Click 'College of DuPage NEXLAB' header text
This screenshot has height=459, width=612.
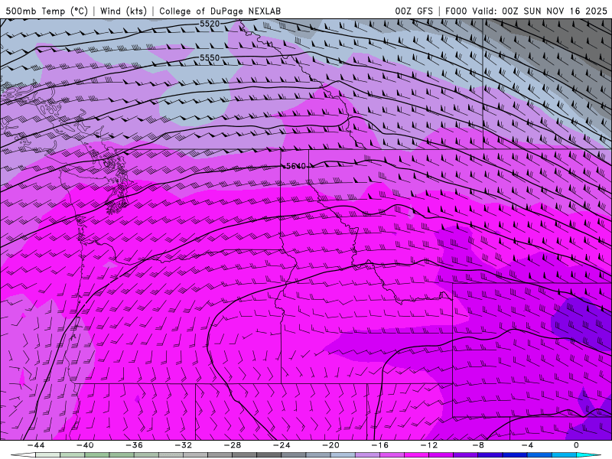[220, 11]
